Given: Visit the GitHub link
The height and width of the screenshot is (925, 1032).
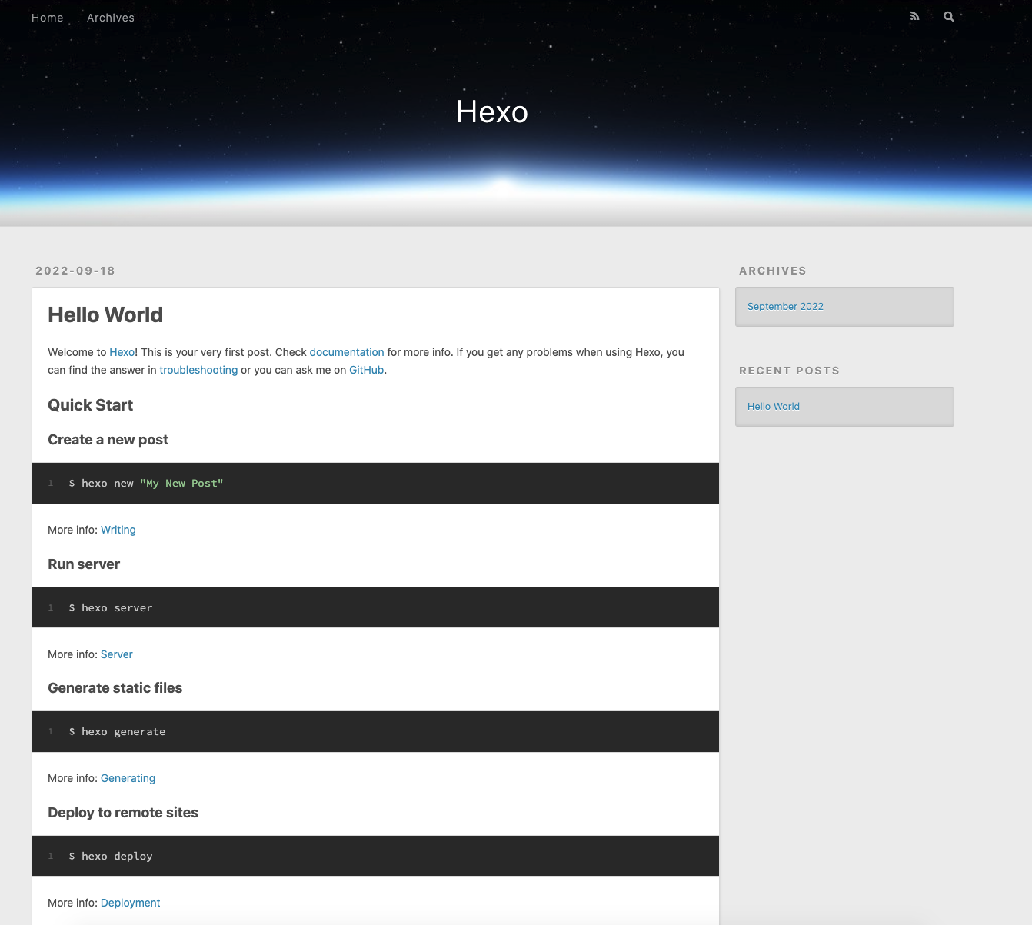Looking at the screenshot, I should [366, 370].
